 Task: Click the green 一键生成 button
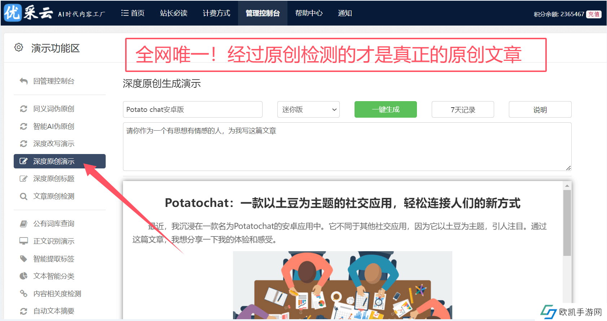click(386, 109)
